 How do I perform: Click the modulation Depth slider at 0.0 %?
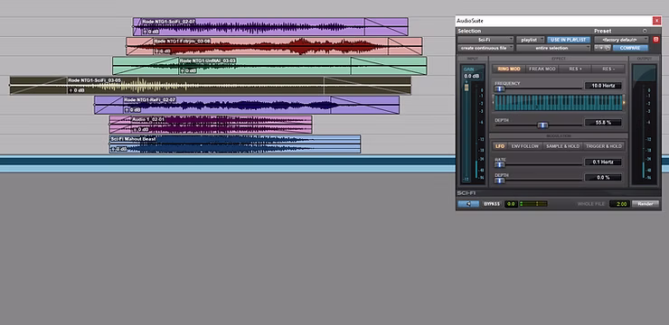499,181
